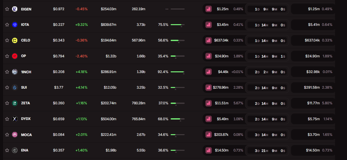Click the yellow CELO coin logo

click(15, 40)
